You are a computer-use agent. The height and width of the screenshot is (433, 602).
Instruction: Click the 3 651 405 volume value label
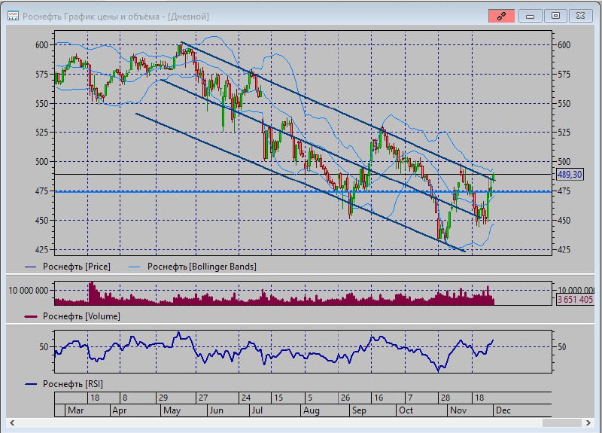pyautogui.click(x=576, y=299)
